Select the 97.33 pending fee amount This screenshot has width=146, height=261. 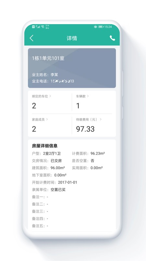[85, 129]
